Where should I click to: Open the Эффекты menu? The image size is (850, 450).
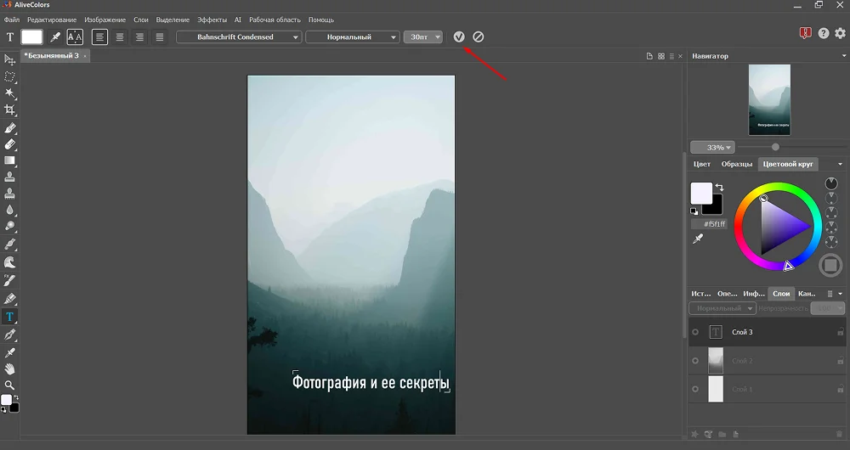tap(212, 20)
